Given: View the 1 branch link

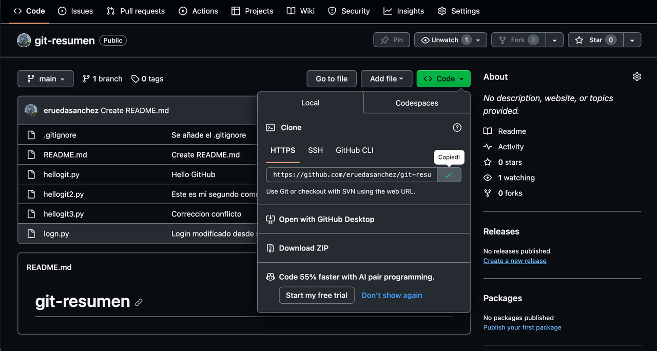Looking at the screenshot, I should click(x=103, y=79).
